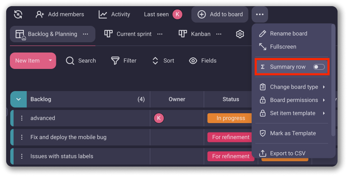
Task: Open the New Item dropdown arrow
Action: tap(50, 60)
